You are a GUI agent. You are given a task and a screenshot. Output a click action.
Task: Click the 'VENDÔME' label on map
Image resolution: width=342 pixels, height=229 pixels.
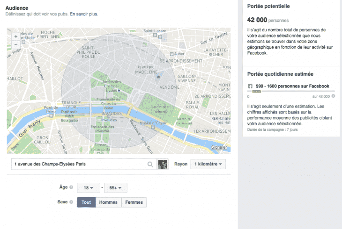(170, 87)
